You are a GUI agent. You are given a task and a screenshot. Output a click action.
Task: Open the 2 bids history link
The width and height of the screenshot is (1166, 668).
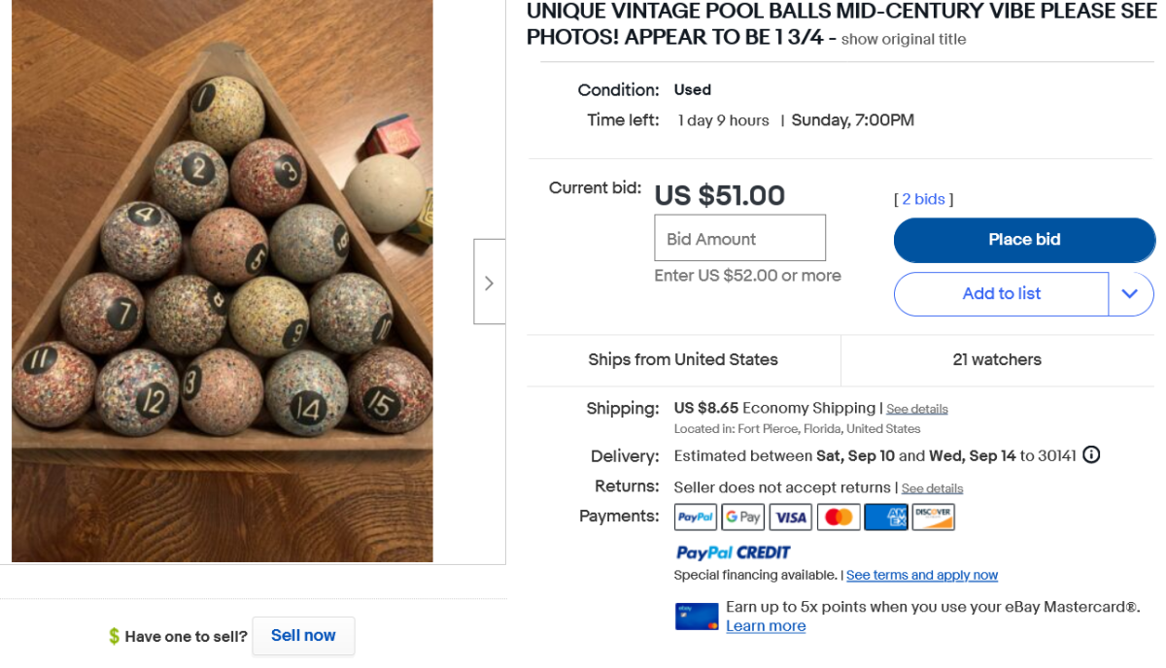(x=923, y=199)
